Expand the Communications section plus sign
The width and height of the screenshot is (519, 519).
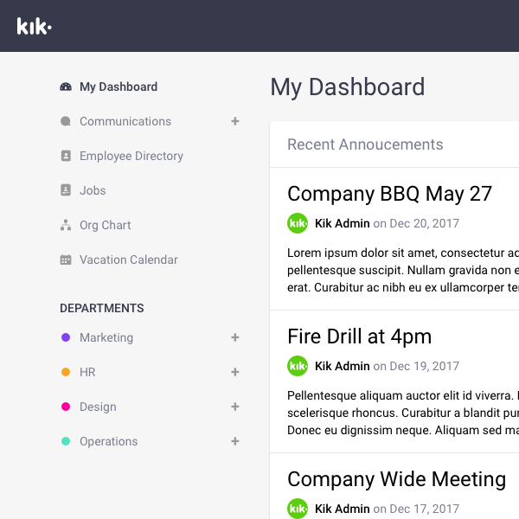click(234, 121)
